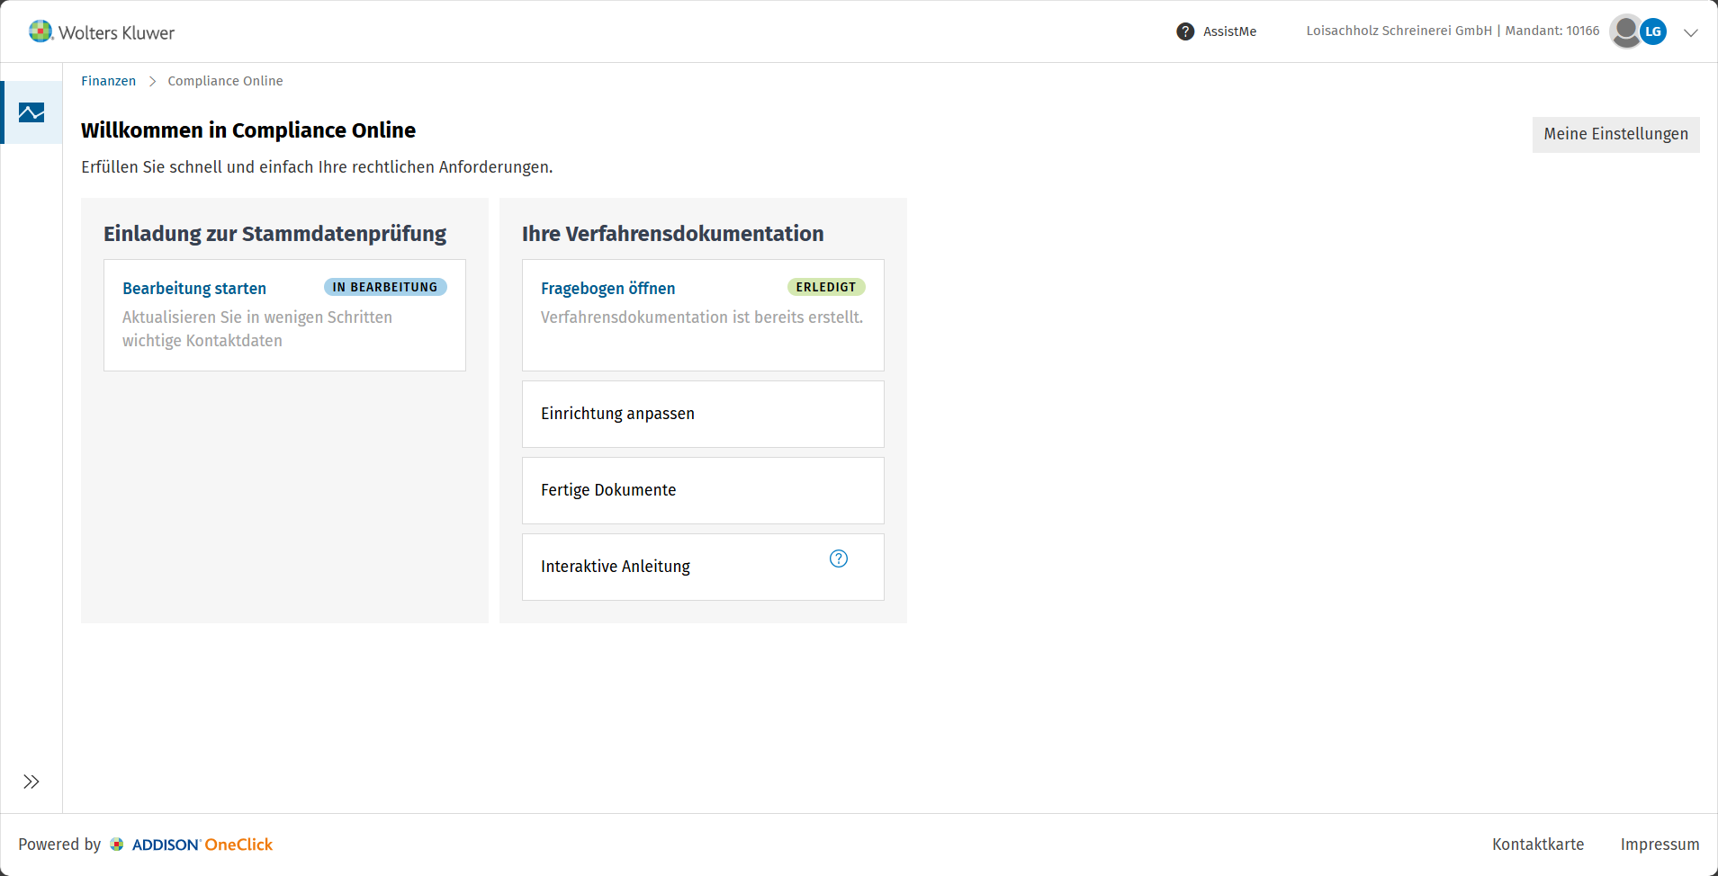Image resolution: width=1718 pixels, height=876 pixels.
Task: Click the text 'Verfahrensdokumentation ist bereits erstellt.'
Action: point(702,317)
